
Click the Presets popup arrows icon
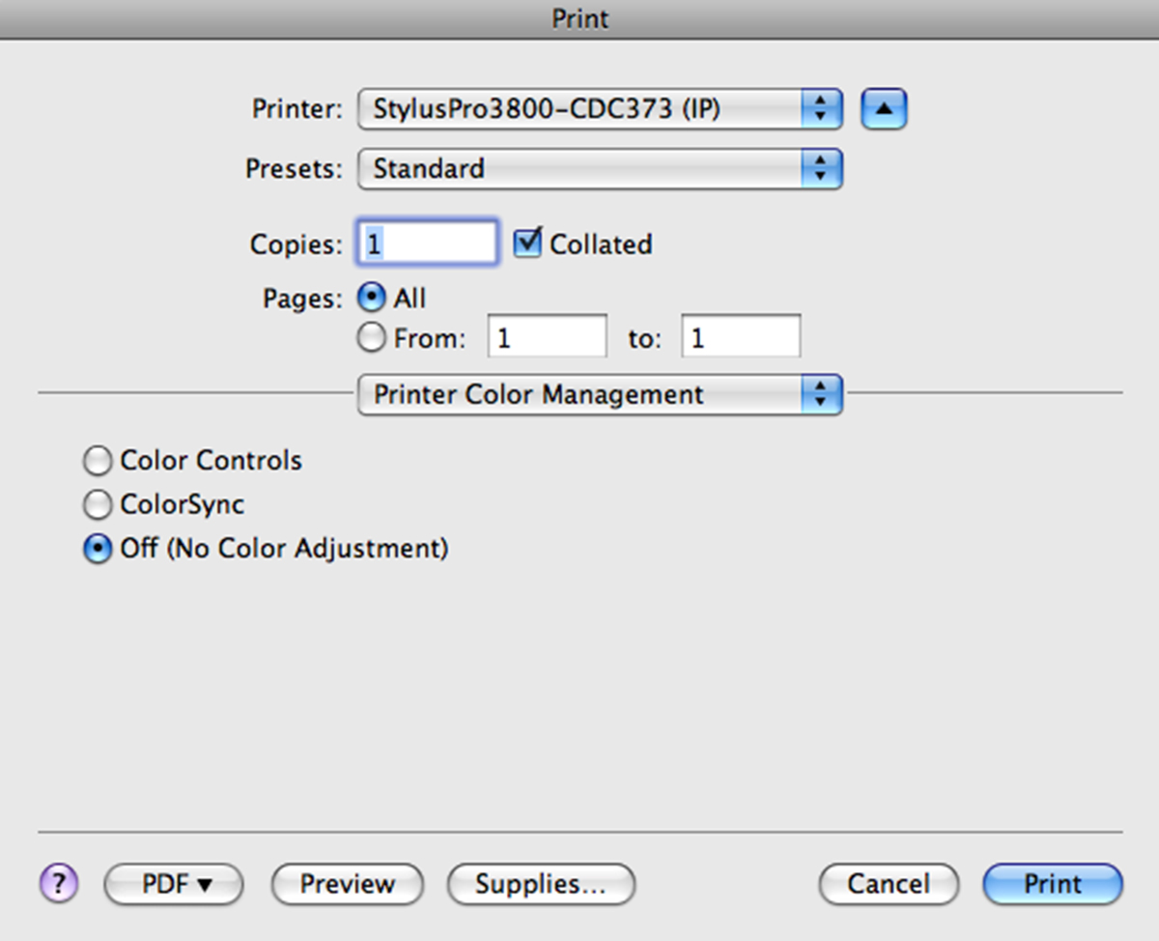click(x=821, y=169)
